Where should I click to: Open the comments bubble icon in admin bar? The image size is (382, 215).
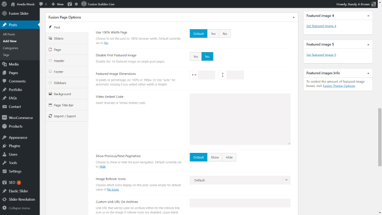click(x=41, y=4)
